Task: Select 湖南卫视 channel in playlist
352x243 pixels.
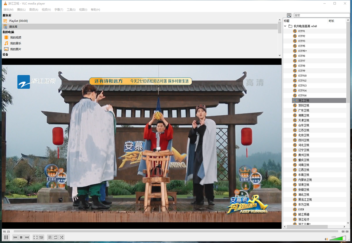Action: (x=304, y=115)
